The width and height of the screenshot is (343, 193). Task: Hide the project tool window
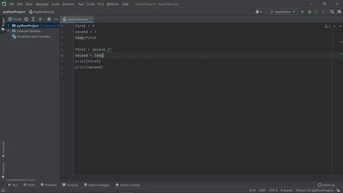[x=56, y=19]
